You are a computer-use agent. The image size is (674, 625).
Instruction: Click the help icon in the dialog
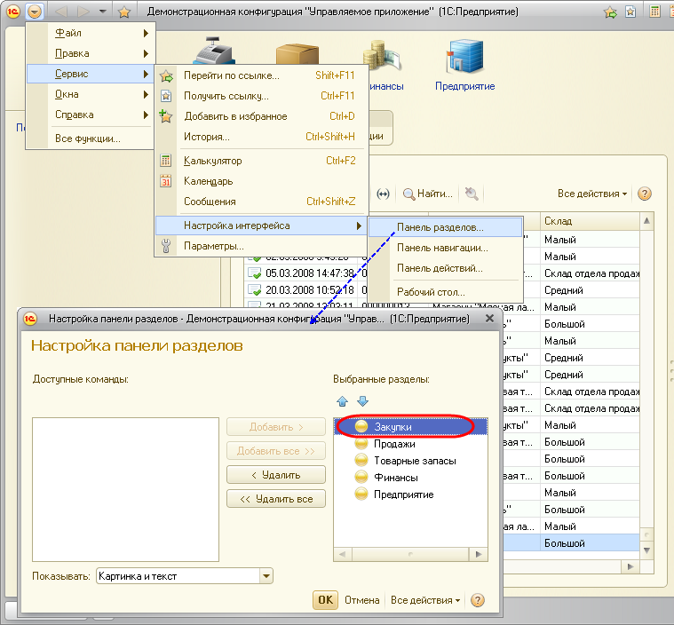tap(478, 600)
